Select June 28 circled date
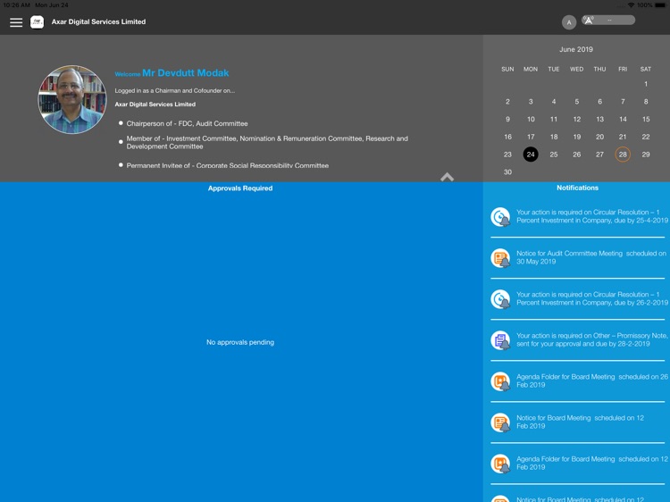This screenshot has height=502, width=670. tap(623, 155)
